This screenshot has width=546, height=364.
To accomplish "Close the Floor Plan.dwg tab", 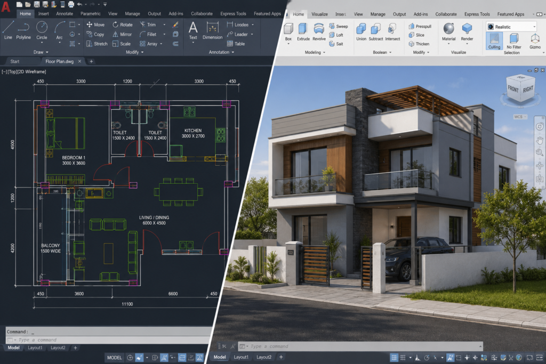I will click(x=79, y=61).
